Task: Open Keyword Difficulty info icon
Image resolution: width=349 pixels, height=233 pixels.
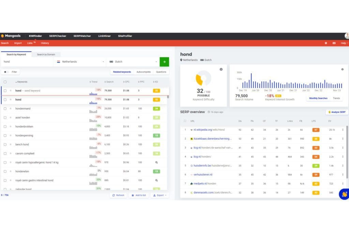Action: point(221,69)
